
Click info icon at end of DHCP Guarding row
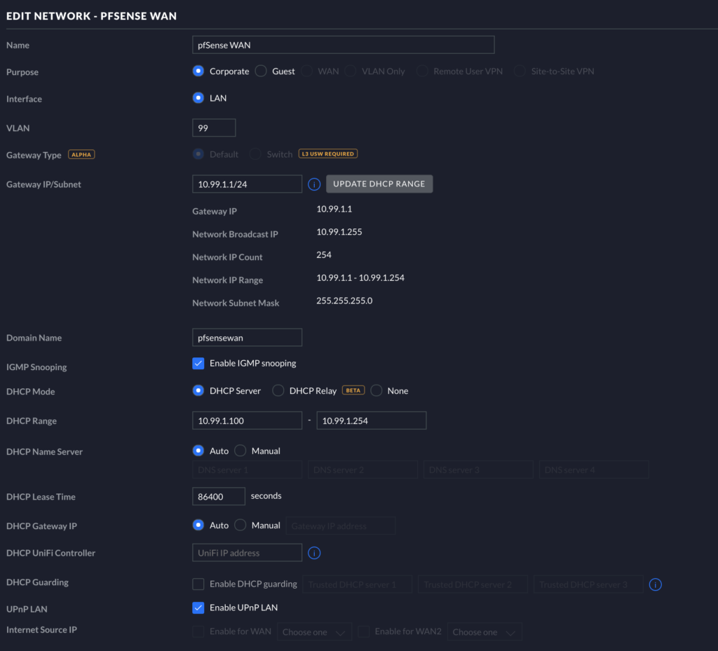pos(655,584)
